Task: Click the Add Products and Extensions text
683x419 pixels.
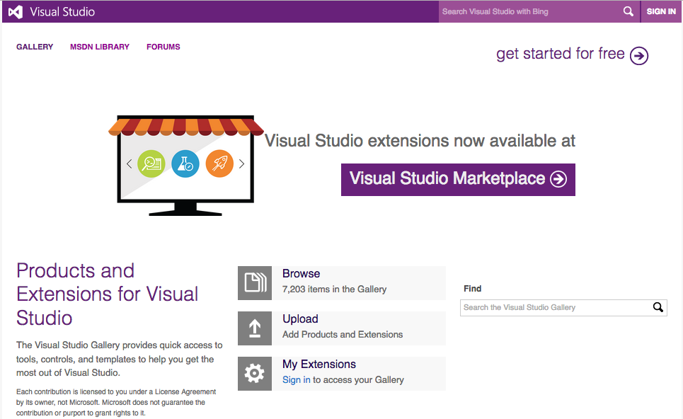Action: click(343, 335)
